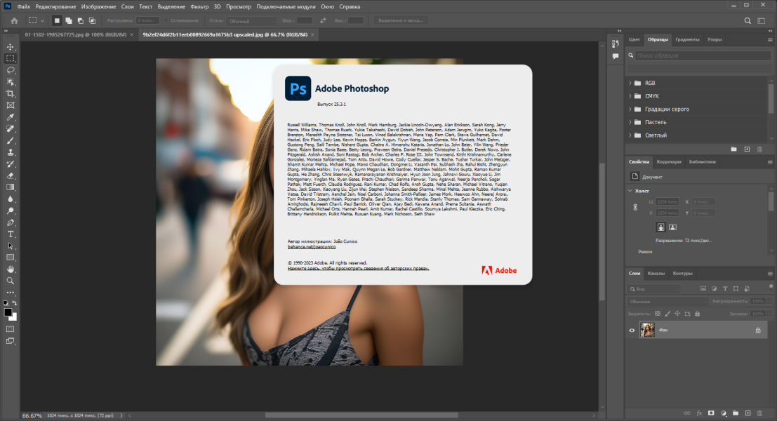
Task: Expand the RGB swatches folder
Action: click(x=630, y=83)
